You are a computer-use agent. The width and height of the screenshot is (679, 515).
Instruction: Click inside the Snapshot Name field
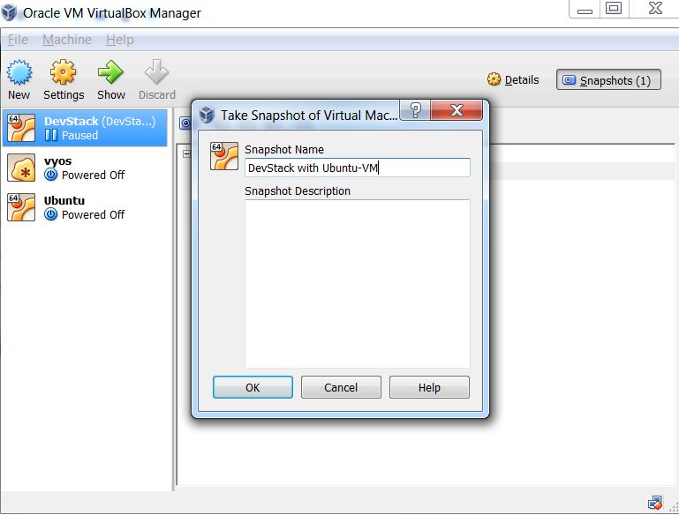coord(358,168)
